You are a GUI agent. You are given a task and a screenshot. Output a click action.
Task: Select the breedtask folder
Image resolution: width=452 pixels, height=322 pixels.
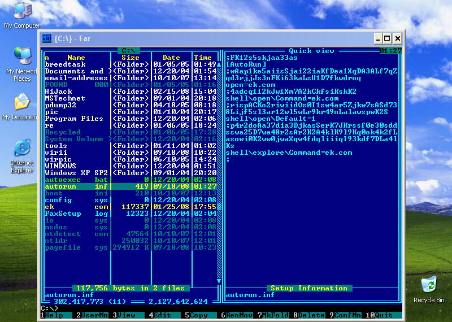pos(131,64)
